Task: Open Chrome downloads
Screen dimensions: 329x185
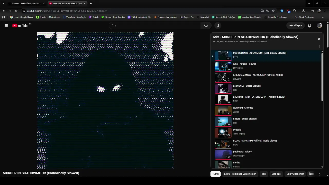Action: pos(304,11)
